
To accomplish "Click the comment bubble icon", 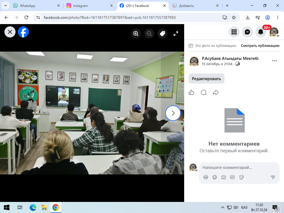I will (204, 92).
